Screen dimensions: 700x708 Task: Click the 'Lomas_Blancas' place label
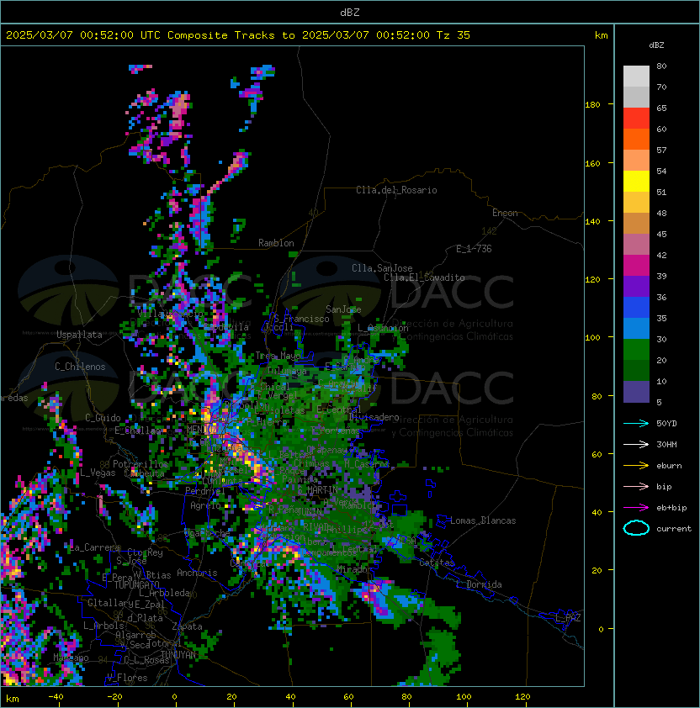[483, 520]
